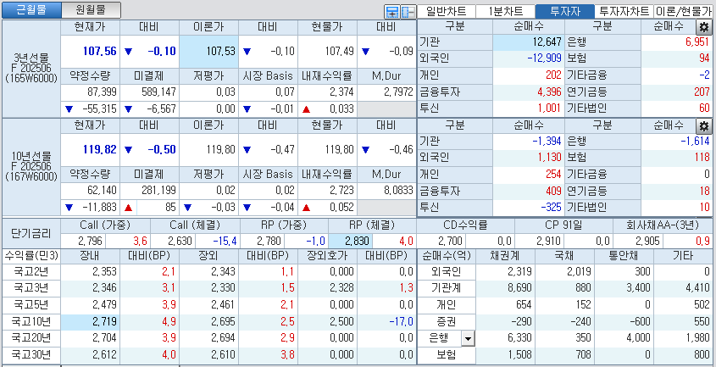Select the highlighted RP (체결) rate 2.830
The height and width of the screenshot is (367, 716).
pos(349,241)
